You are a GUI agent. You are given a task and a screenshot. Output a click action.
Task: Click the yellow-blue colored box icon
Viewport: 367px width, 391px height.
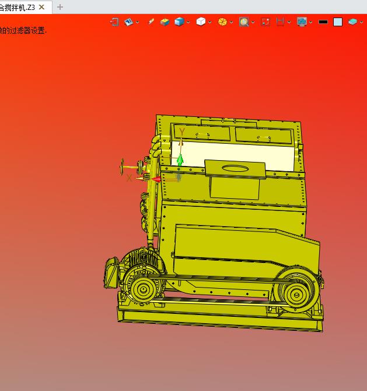(x=165, y=22)
